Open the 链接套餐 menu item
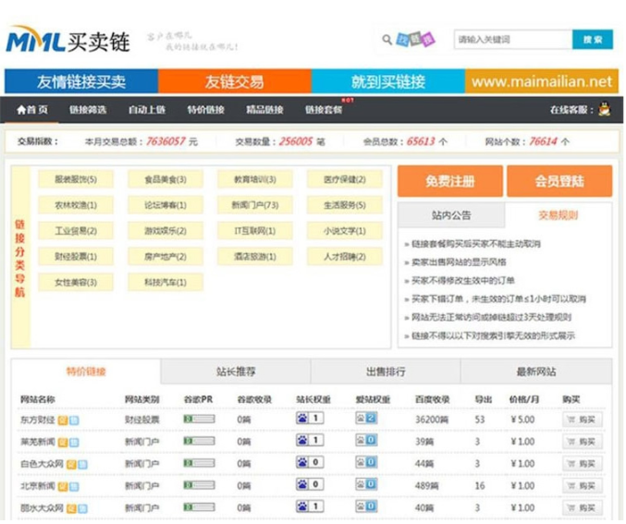 tap(324, 110)
